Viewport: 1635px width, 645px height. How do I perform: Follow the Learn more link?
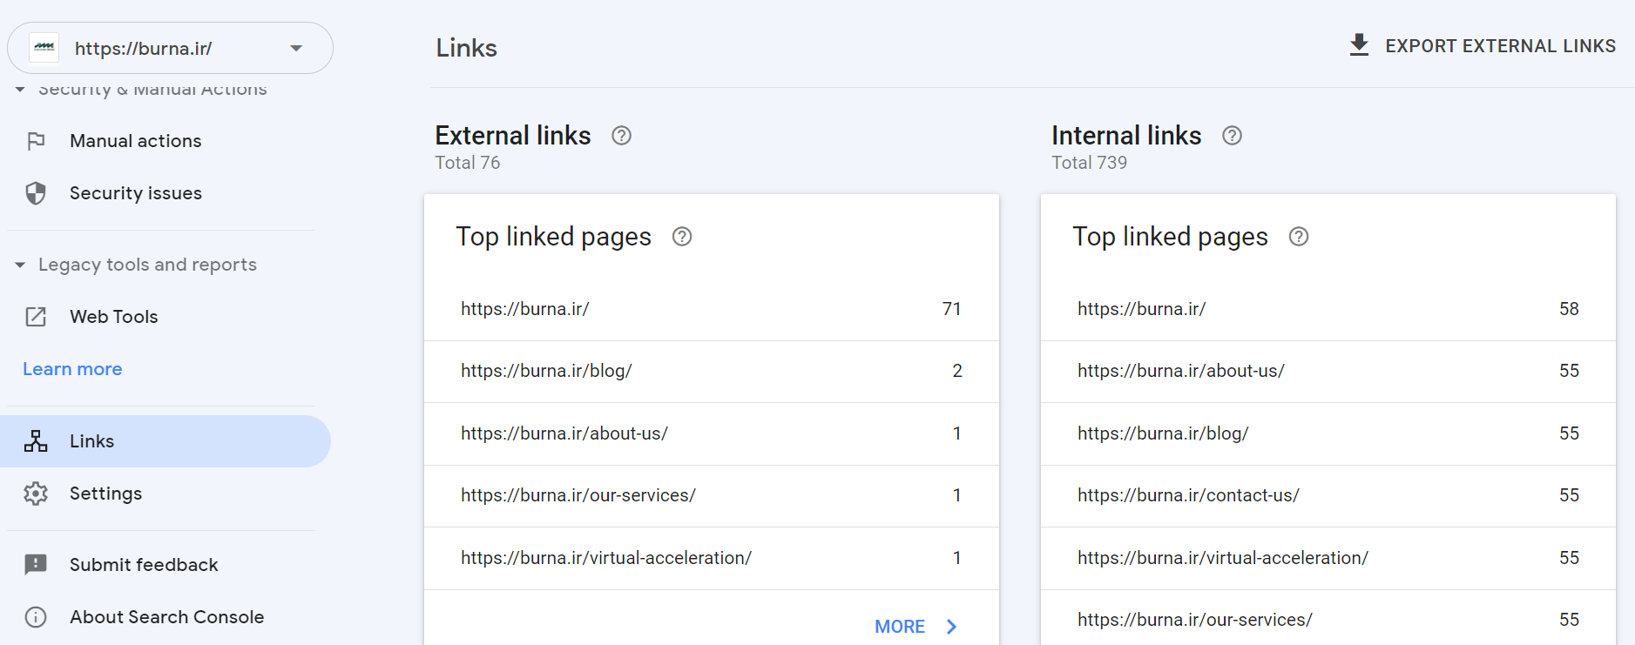coord(72,369)
